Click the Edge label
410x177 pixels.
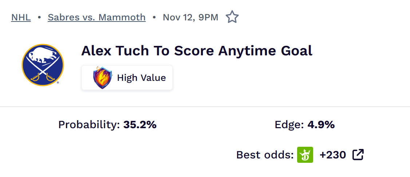pos(289,125)
